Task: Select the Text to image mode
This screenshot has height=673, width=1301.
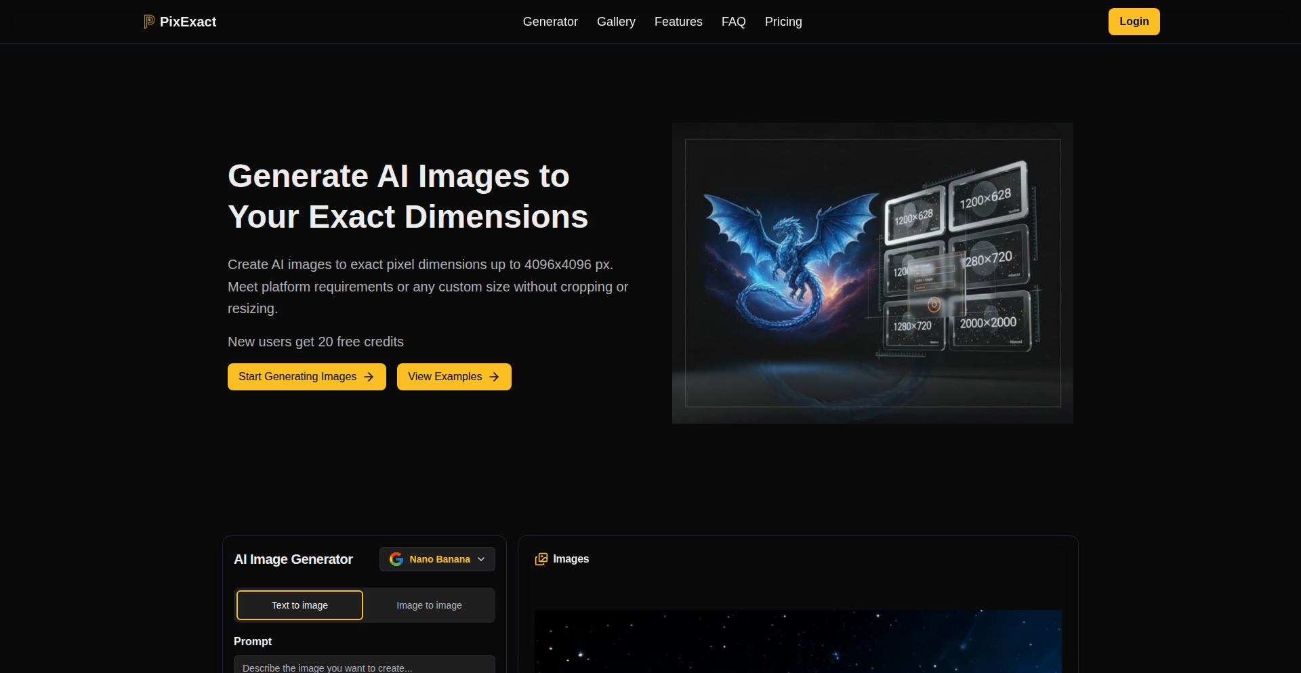Action: point(299,605)
